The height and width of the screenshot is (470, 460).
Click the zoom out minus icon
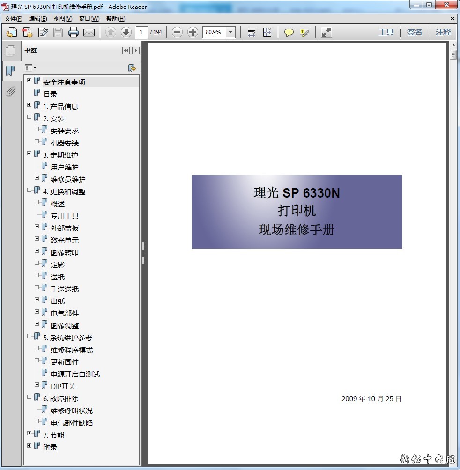coord(177,32)
